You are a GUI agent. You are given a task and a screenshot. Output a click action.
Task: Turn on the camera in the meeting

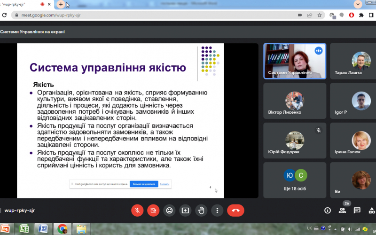click(x=153, y=211)
